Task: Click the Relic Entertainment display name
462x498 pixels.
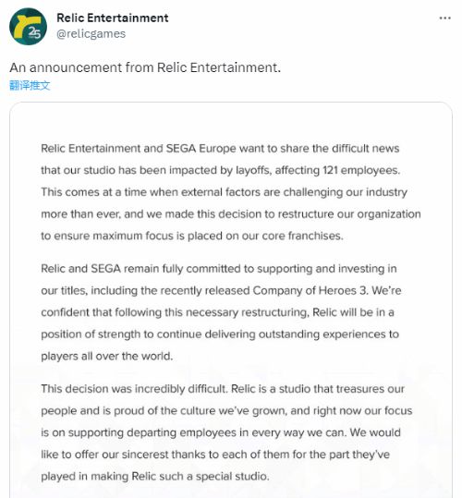Action: (113, 18)
